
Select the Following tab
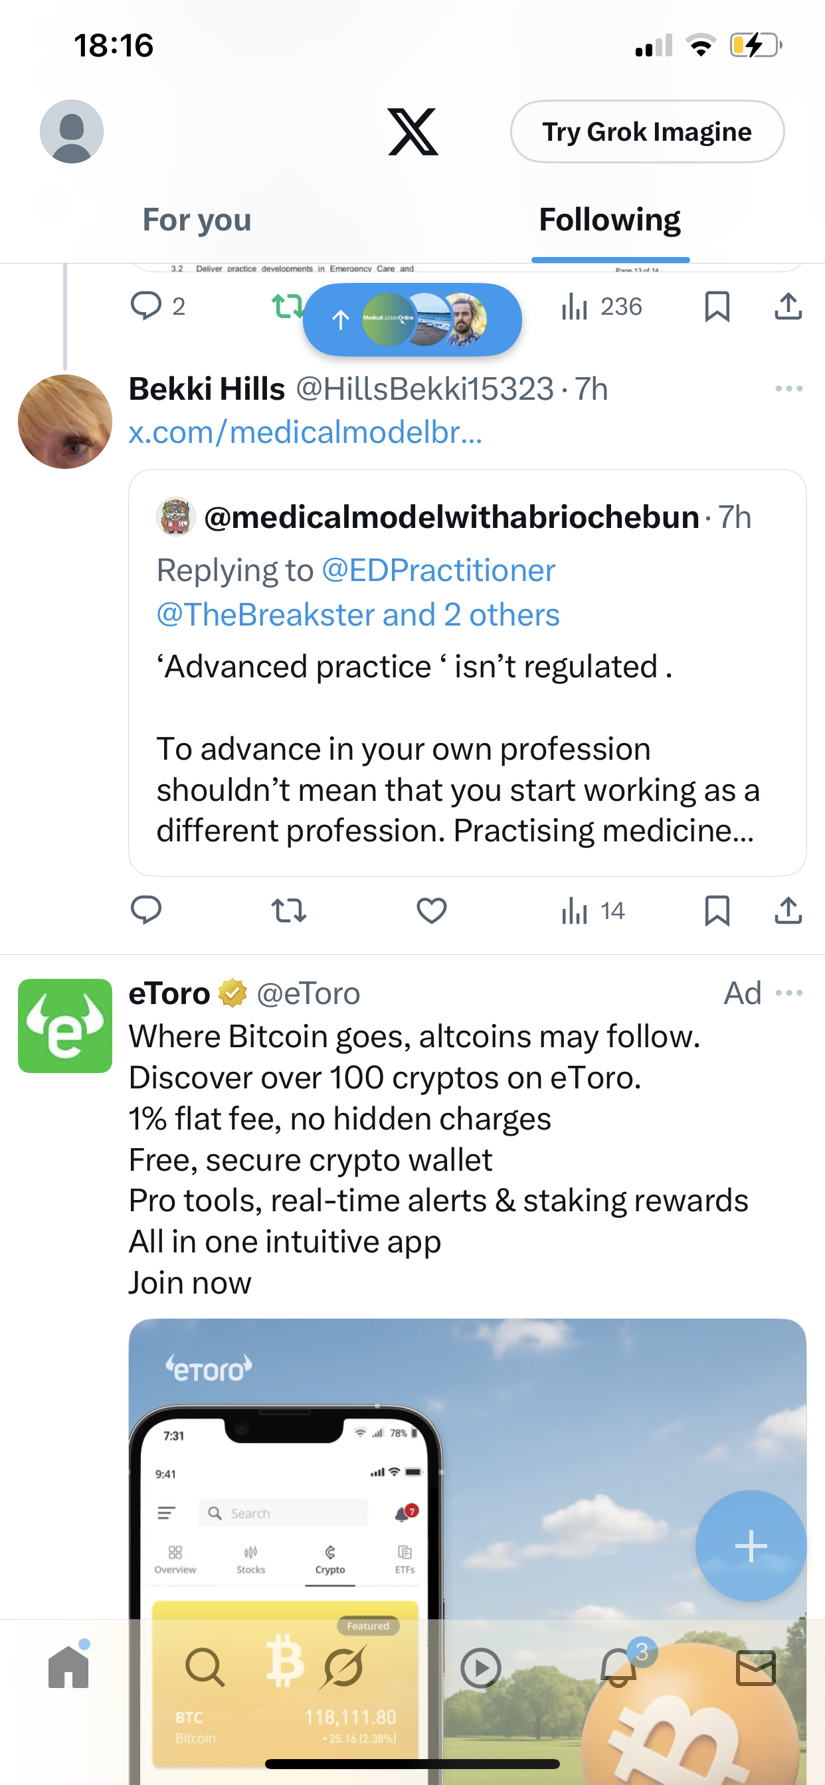click(x=609, y=220)
